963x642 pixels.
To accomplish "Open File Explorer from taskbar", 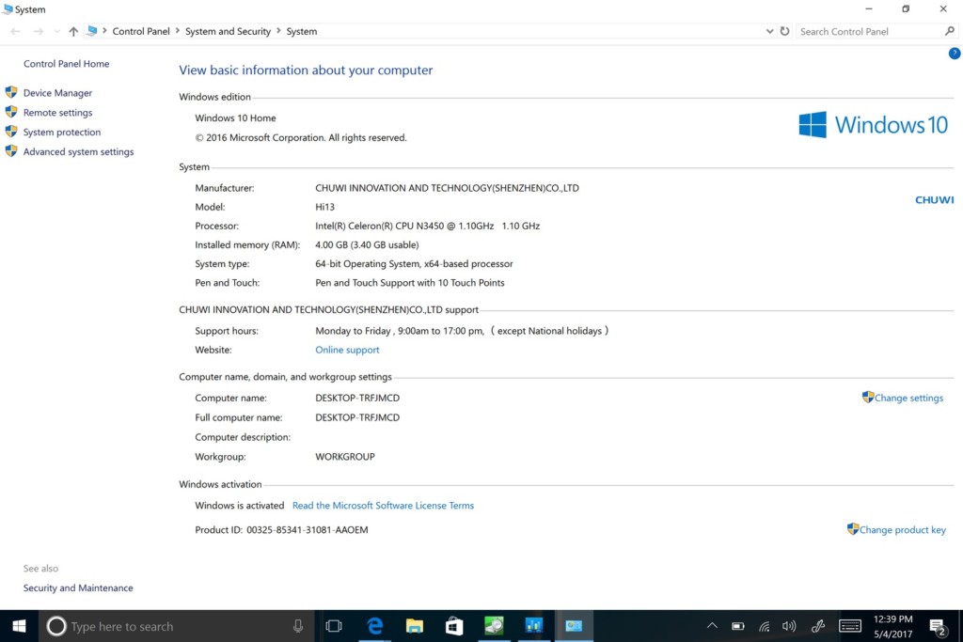I will (415, 626).
